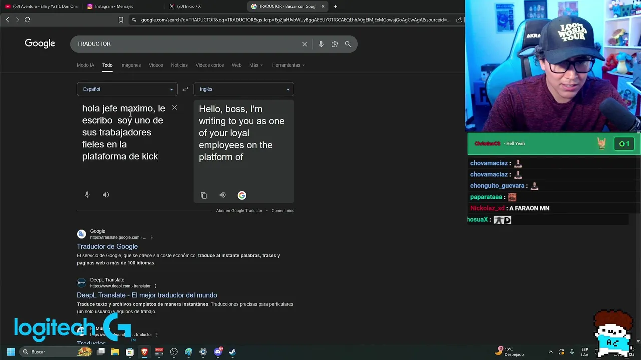The image size is (641, 360).
Task: Open the microphone tray icon
Action: point(572,352)
